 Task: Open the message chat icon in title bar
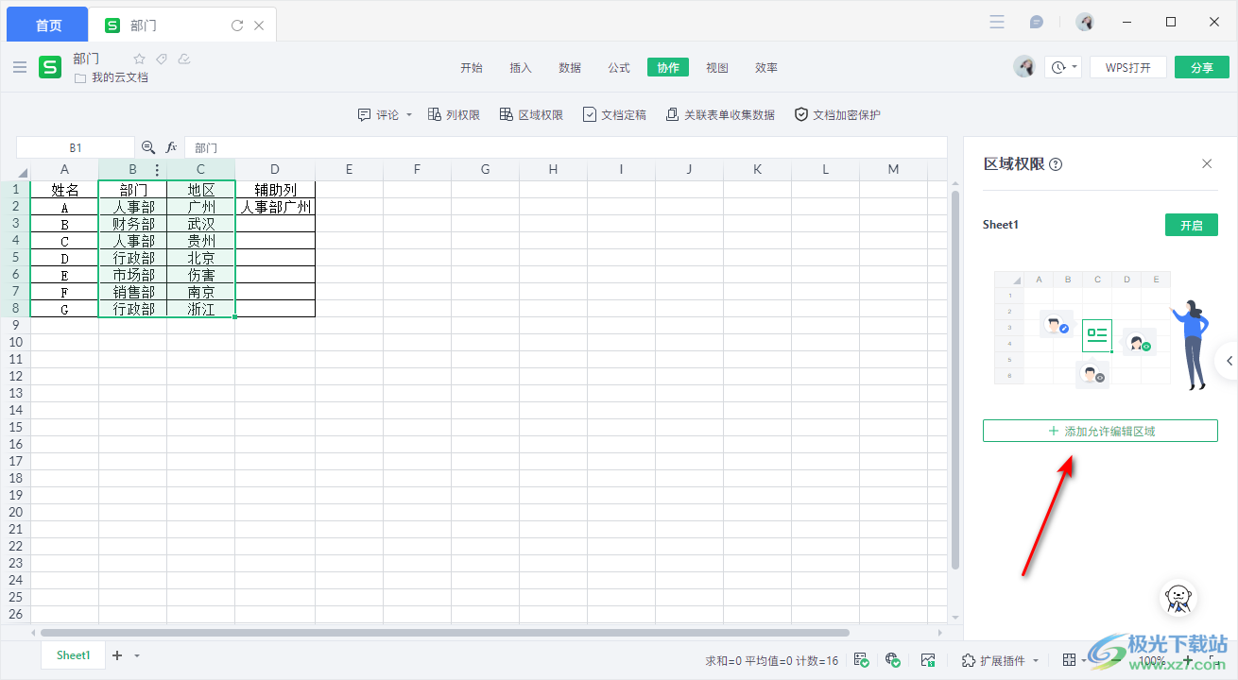[x=1037, y=22]
